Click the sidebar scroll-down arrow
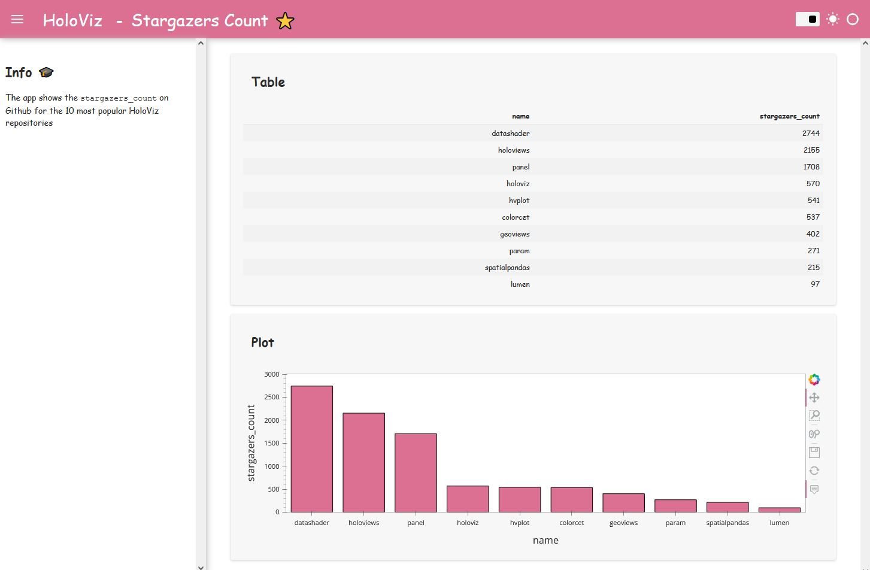 (x=201, y=566)
